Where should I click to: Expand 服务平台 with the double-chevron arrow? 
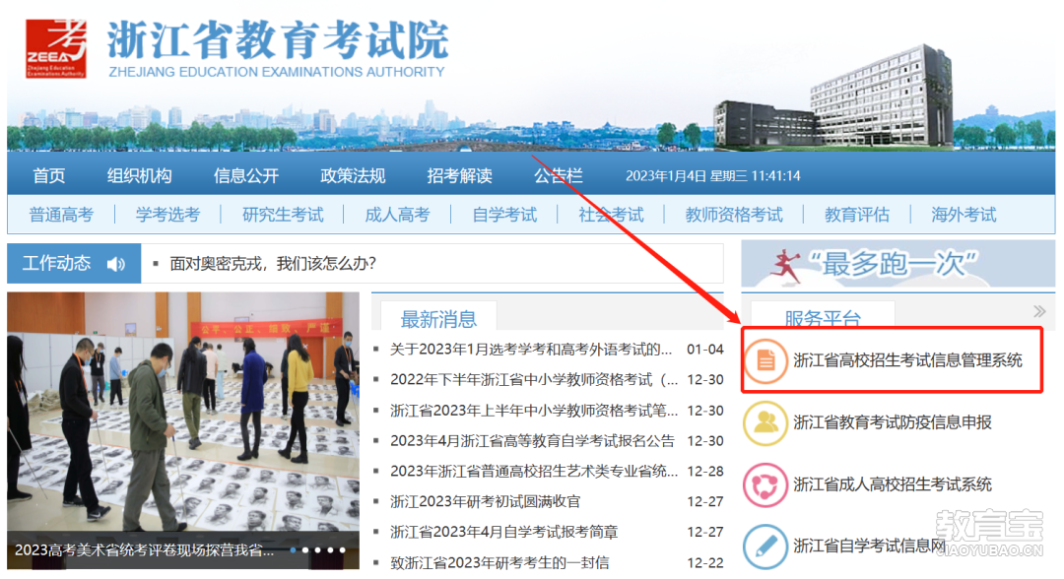(x=1039, y=311)
